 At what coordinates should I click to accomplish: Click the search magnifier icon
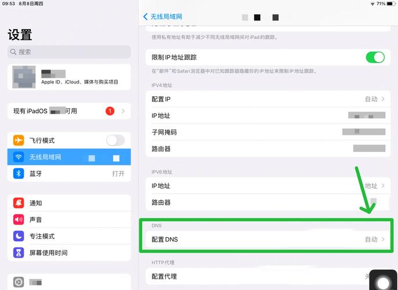click(13, 52)
